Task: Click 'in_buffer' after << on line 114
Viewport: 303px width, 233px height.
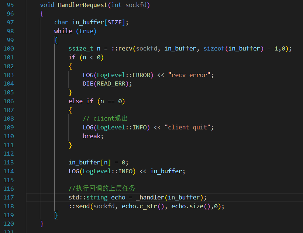Action: pos(166,171)
